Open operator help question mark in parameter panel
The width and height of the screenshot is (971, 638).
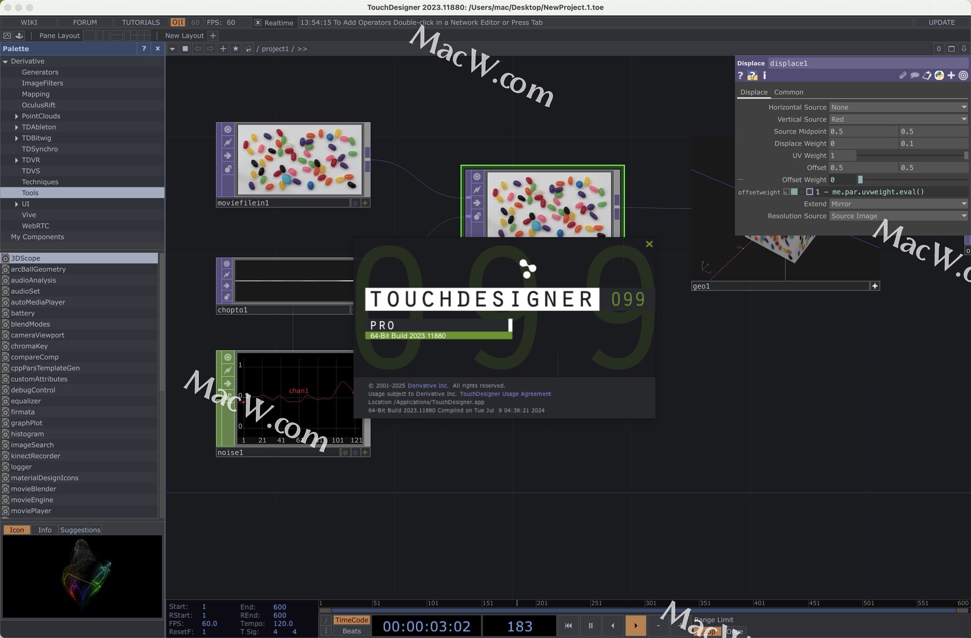point(740,76)
